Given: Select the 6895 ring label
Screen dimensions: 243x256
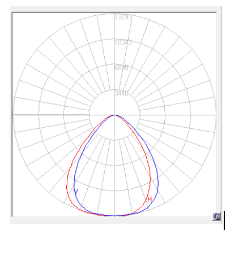Looking at the screenshot, I should tap(121, 67).
